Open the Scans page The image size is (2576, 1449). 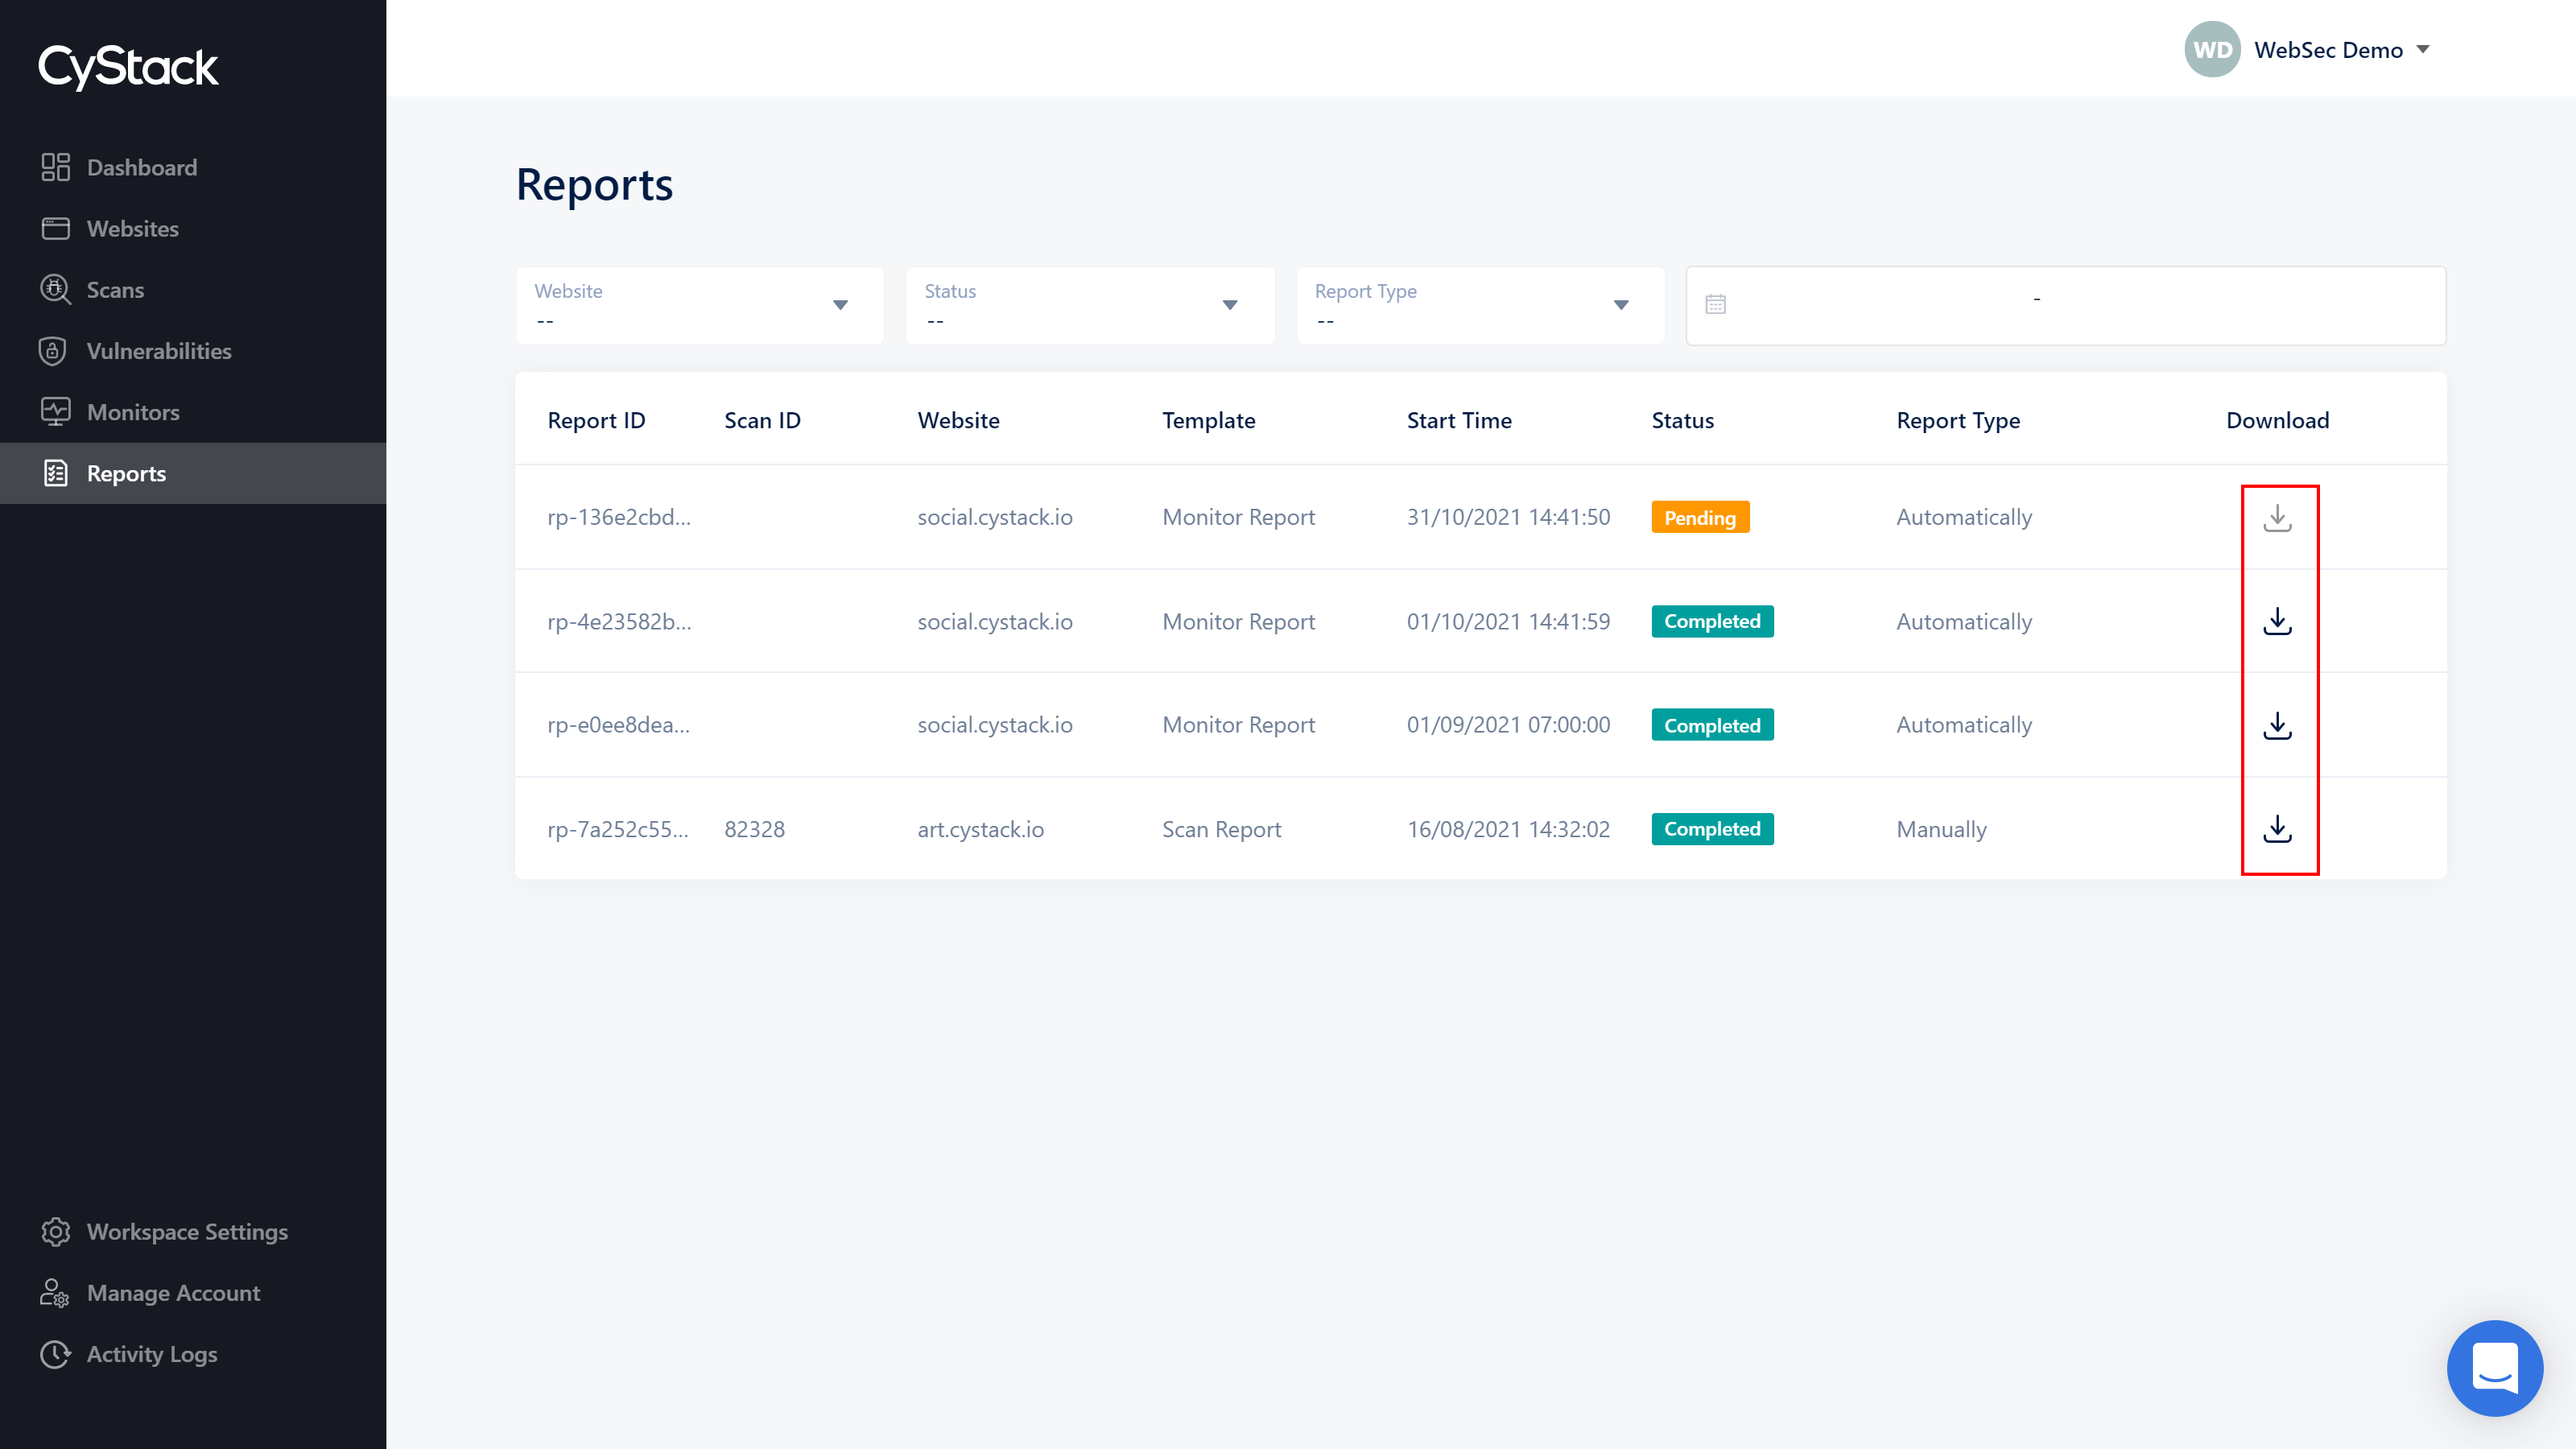tap(193, 290)
